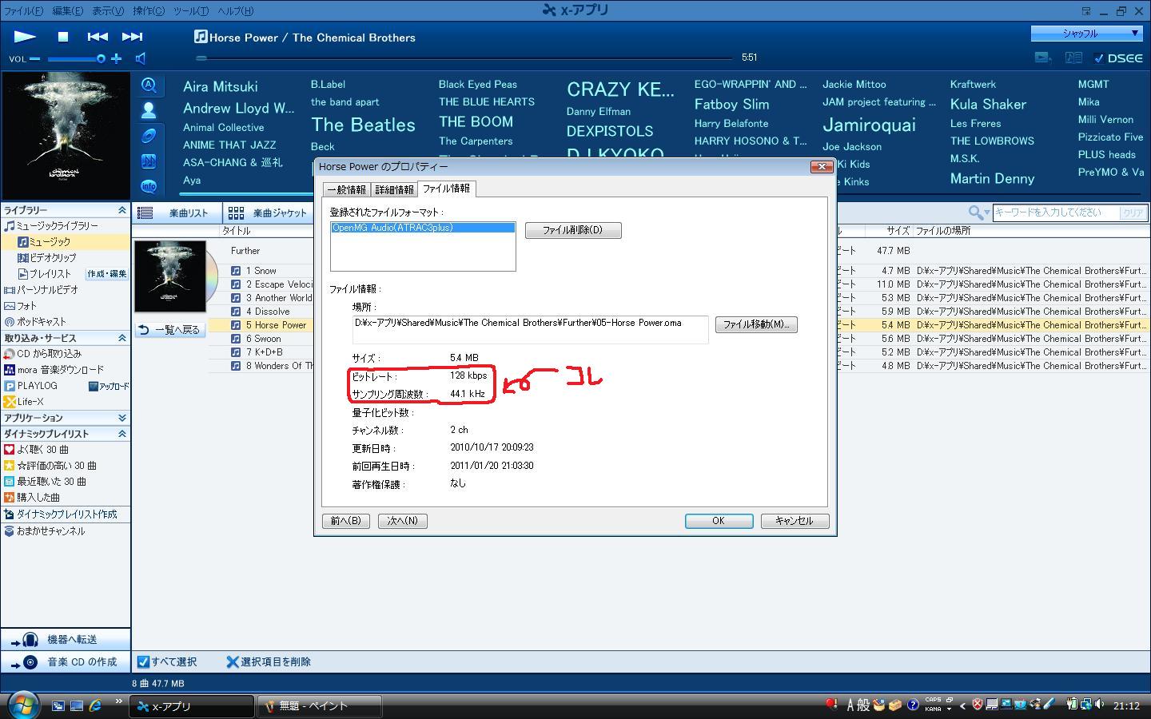
Task: Click the おまかせチャンネル icon
Action: click(10, 531)
